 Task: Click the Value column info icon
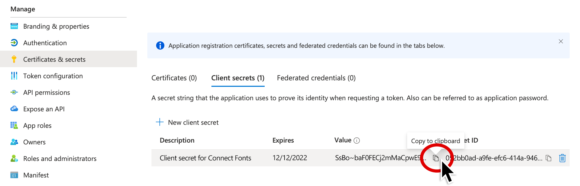(357, 141)
